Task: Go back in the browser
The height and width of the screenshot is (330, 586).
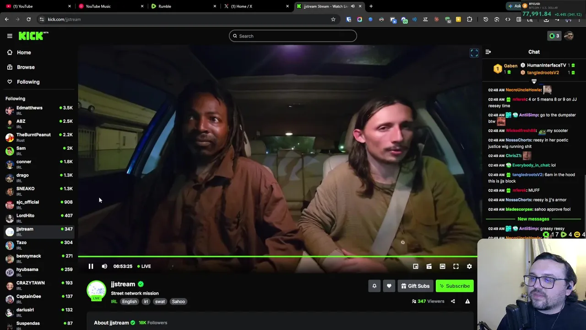Action: tap(7, 19)
